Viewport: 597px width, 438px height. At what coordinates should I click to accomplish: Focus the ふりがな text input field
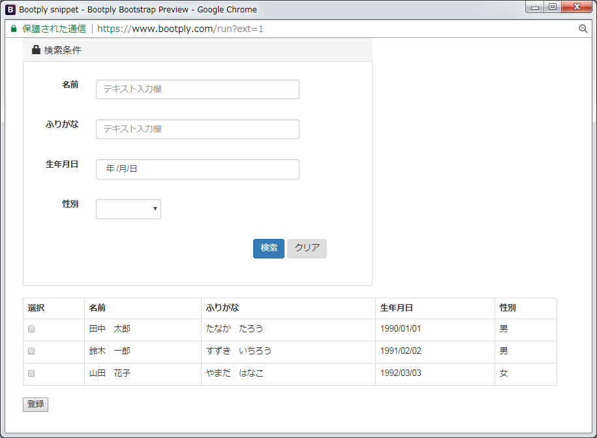197,129
